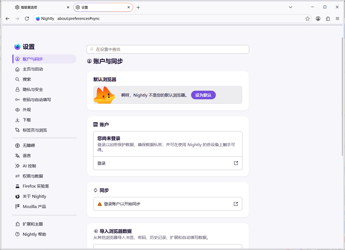The image size is (345, 250).
Task: Click the cursor icon beside 标签页与浏览
Action: pyautogui.click(x=17, y=130)
